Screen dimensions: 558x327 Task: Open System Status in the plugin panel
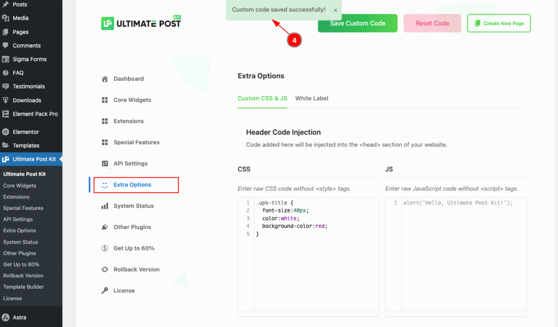134,205
